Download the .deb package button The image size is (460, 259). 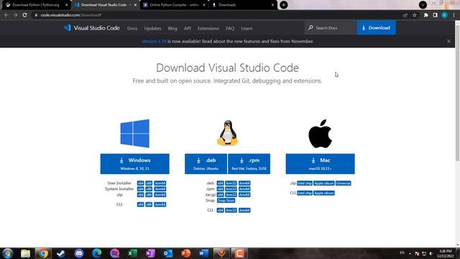[x=206, y=163]
